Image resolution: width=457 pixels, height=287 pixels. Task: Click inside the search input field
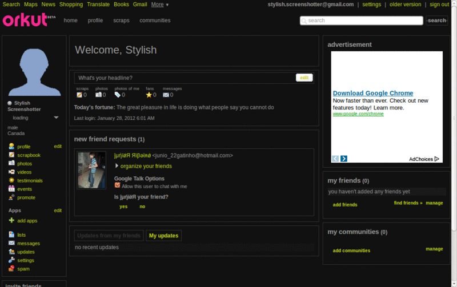click(362, 21)
